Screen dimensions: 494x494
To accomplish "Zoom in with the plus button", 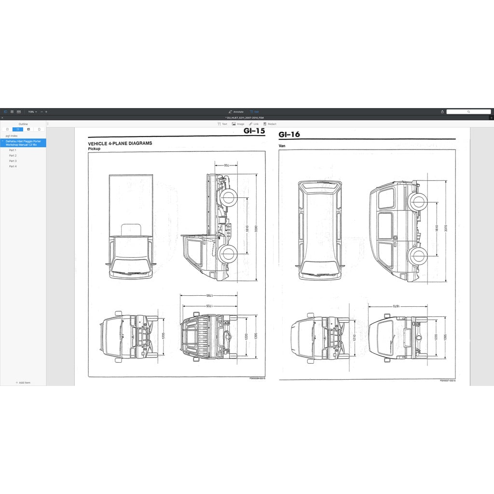I will [x=46, y=111].
